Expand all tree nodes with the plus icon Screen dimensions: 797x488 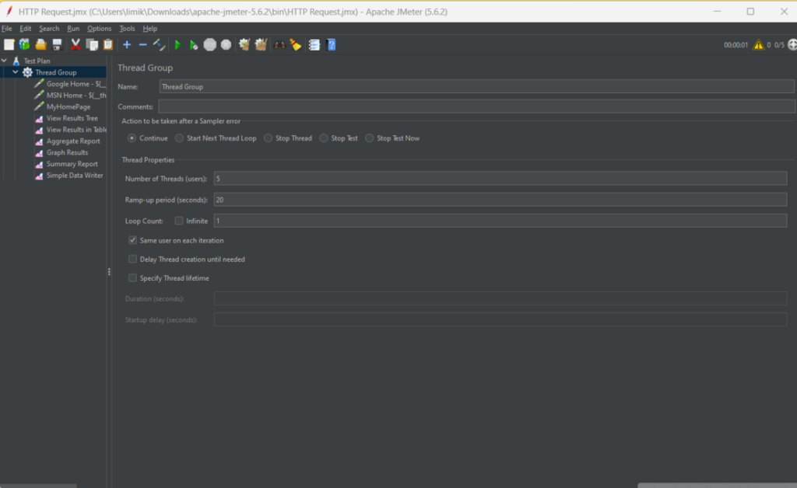point(126,44)
